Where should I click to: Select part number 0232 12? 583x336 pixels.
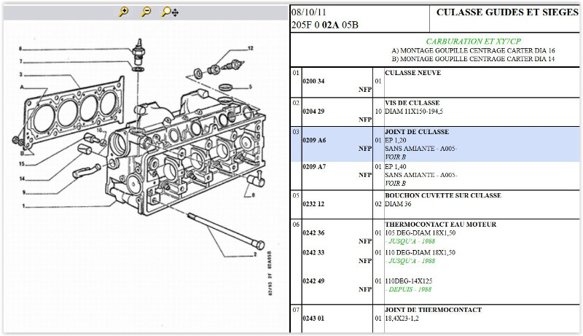tap(313, 204)
